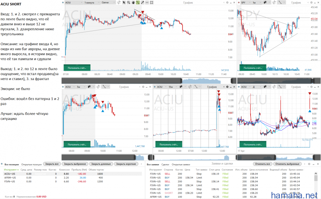
Task: Toggle link indicator dot of ACIU 15m chart
Action: 154,87
